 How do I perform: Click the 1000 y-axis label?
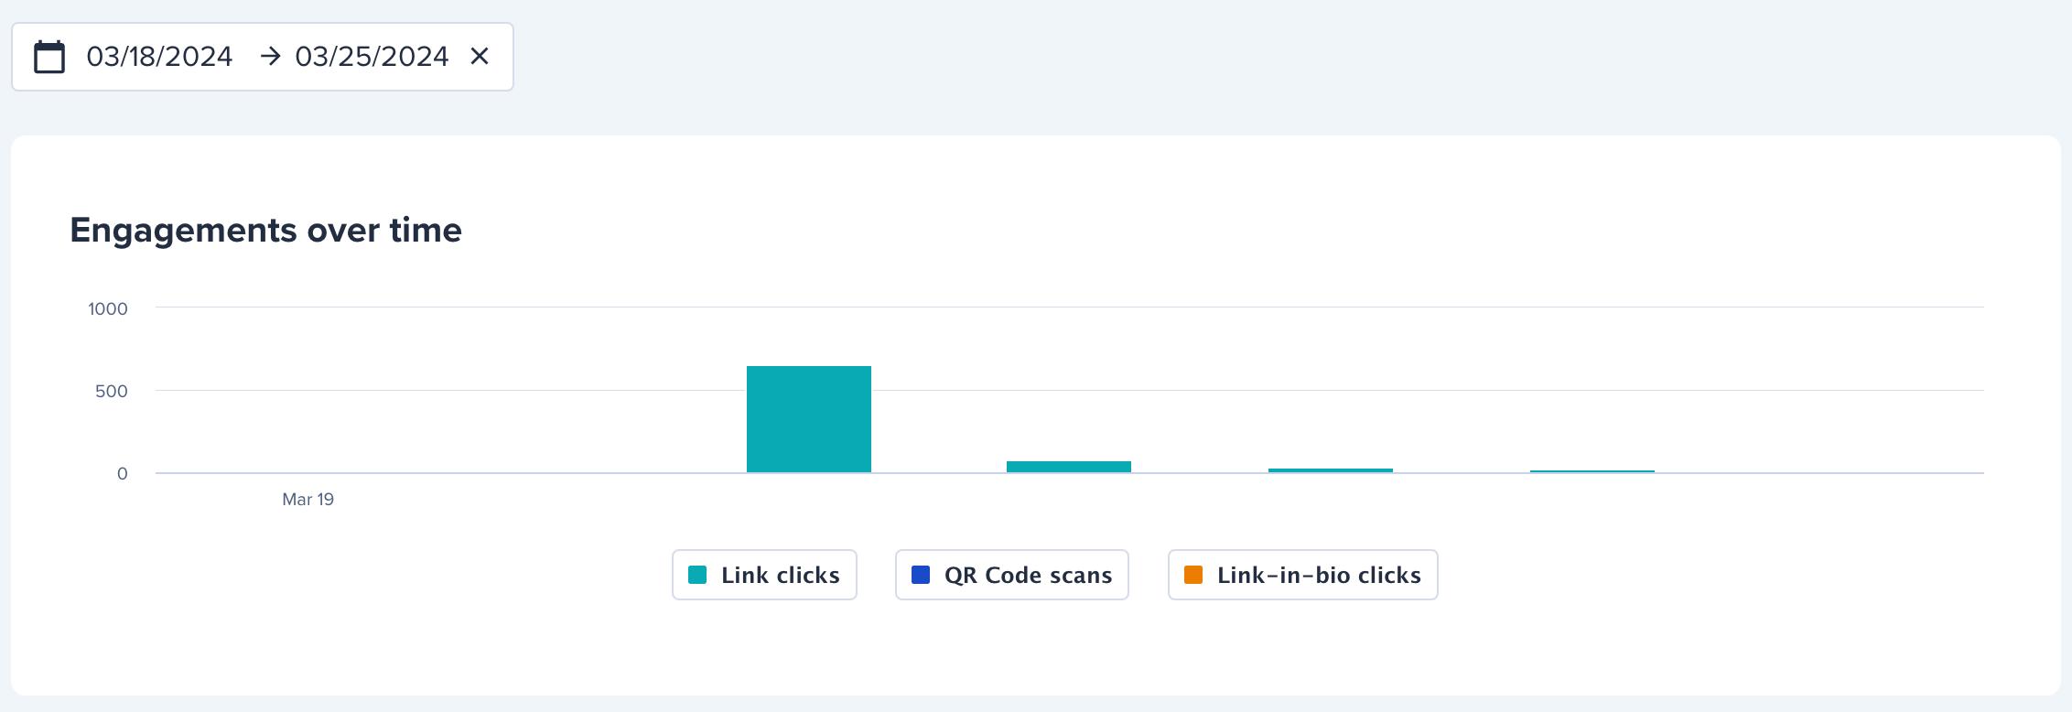108,309
